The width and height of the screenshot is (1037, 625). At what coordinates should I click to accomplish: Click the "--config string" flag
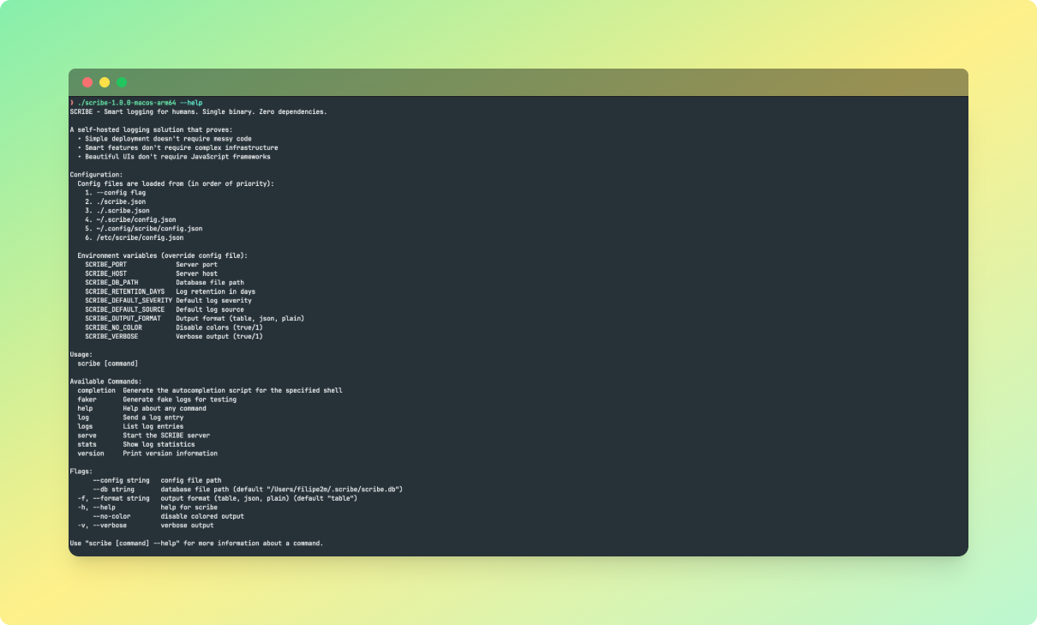pos(121,480)
